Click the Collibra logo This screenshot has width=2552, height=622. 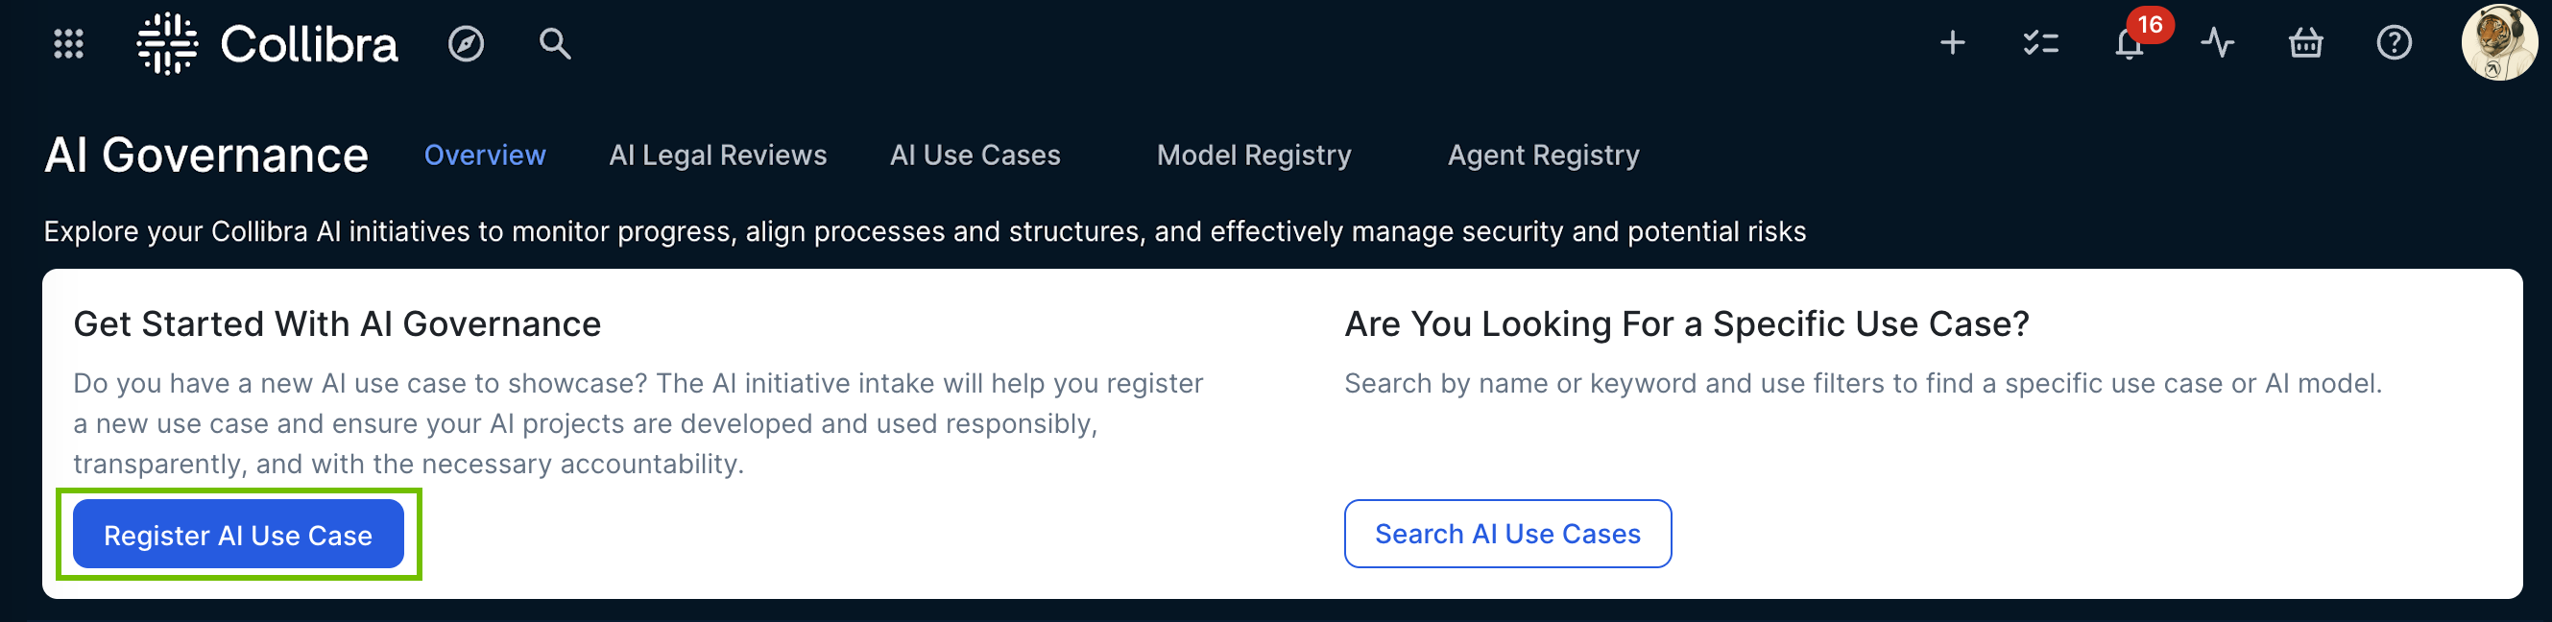[x=167, y=43]
